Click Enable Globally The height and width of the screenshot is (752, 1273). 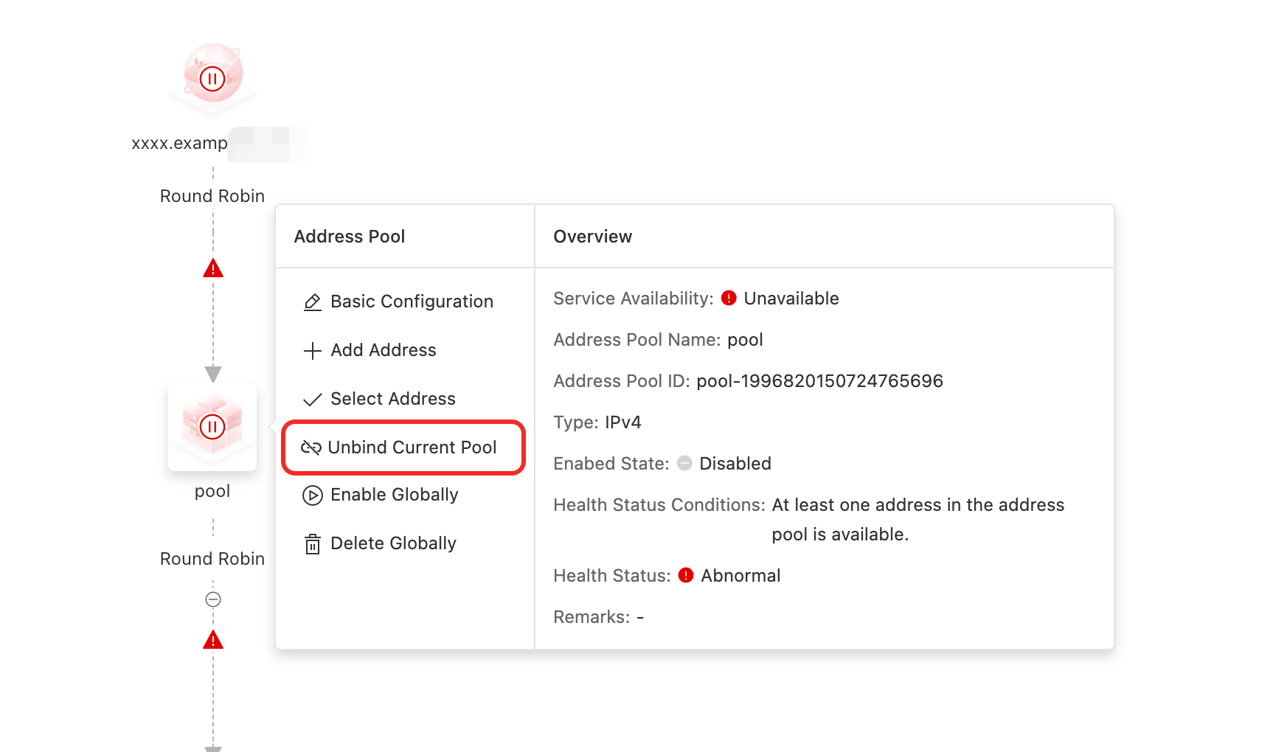coord(394,495)
